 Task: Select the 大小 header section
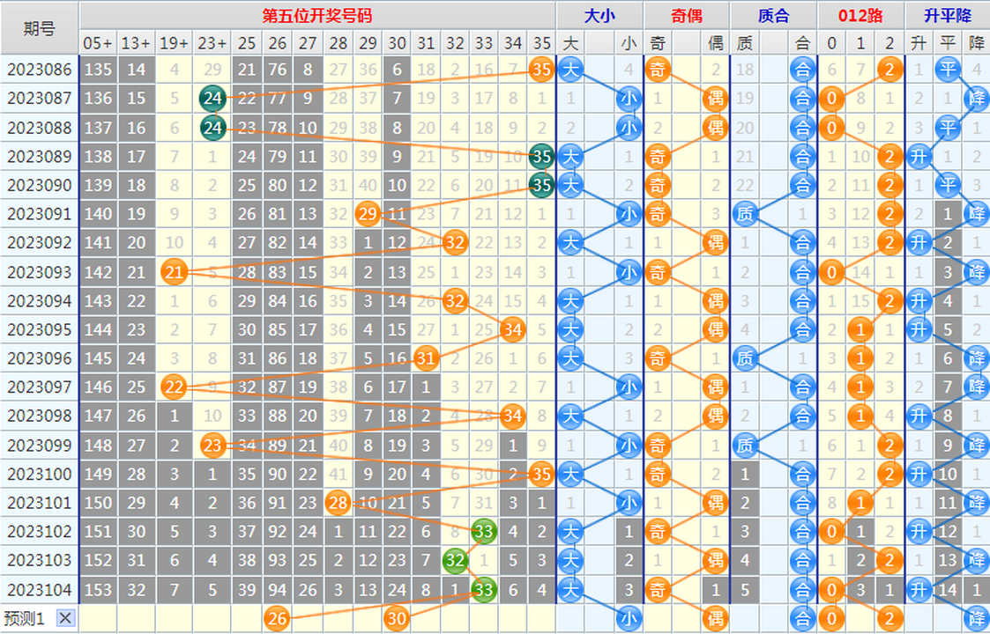click(599, 16)
